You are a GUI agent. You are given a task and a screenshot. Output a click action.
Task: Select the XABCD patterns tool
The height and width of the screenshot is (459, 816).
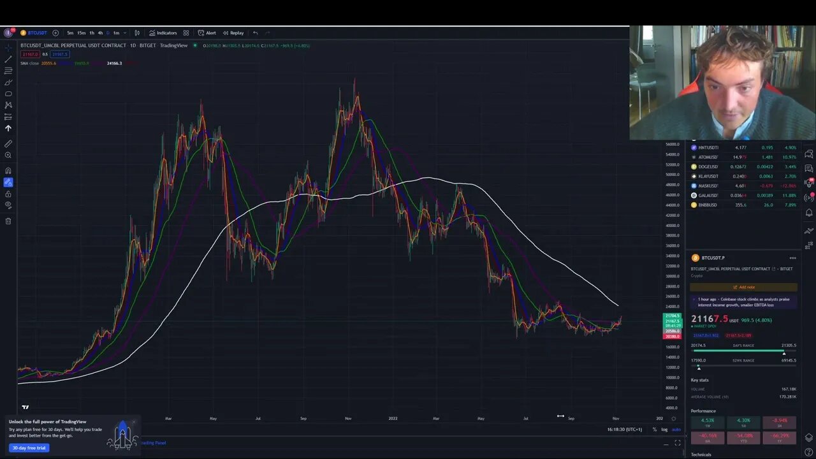[8, 105]
